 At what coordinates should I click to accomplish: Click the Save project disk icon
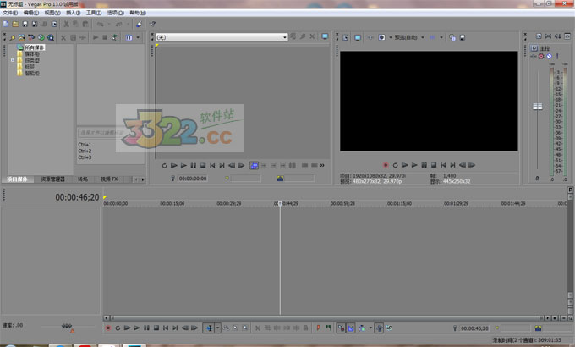coord(25,25)
